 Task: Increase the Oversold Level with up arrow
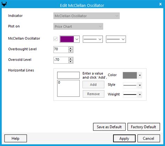(x=71, y=59)
